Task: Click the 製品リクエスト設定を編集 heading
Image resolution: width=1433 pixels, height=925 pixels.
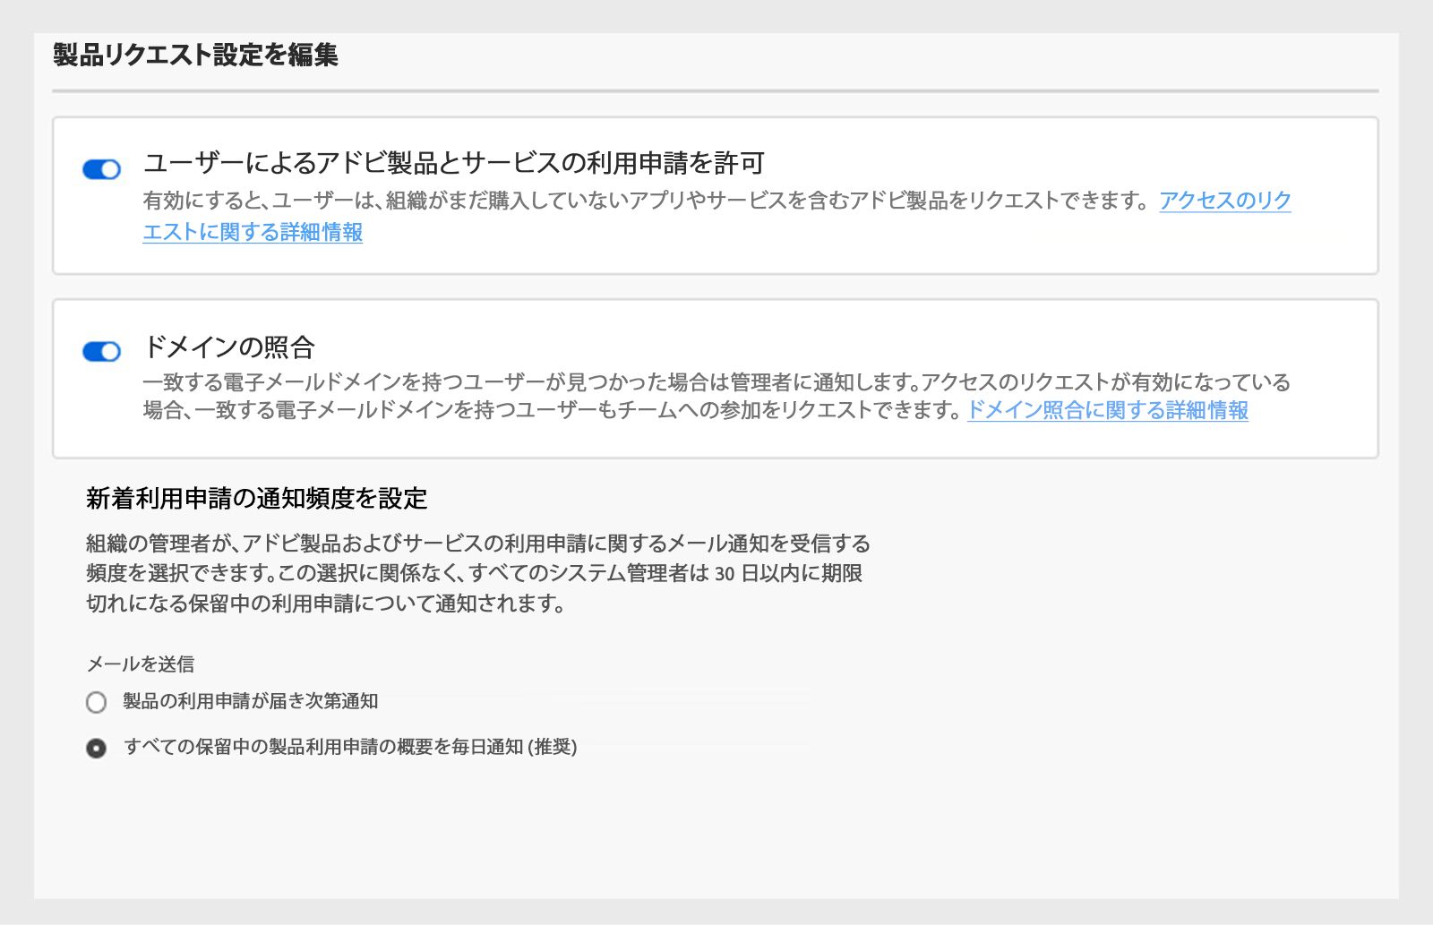Action: click(x=195, y=55)
